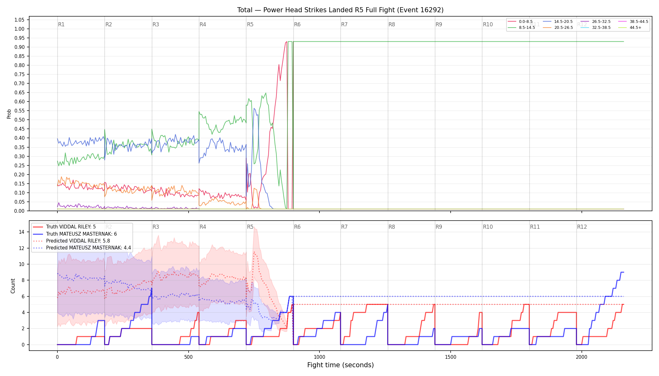
Task: Click Truth VIDDAL RILEY: 5 legend entry
Action: [64, 227]
